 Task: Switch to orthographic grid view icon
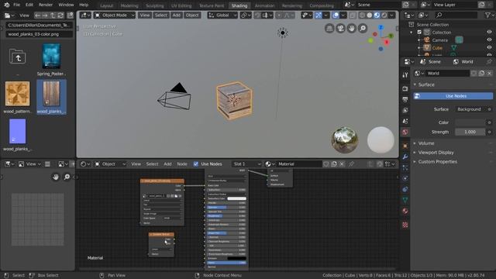coord(329,29)
